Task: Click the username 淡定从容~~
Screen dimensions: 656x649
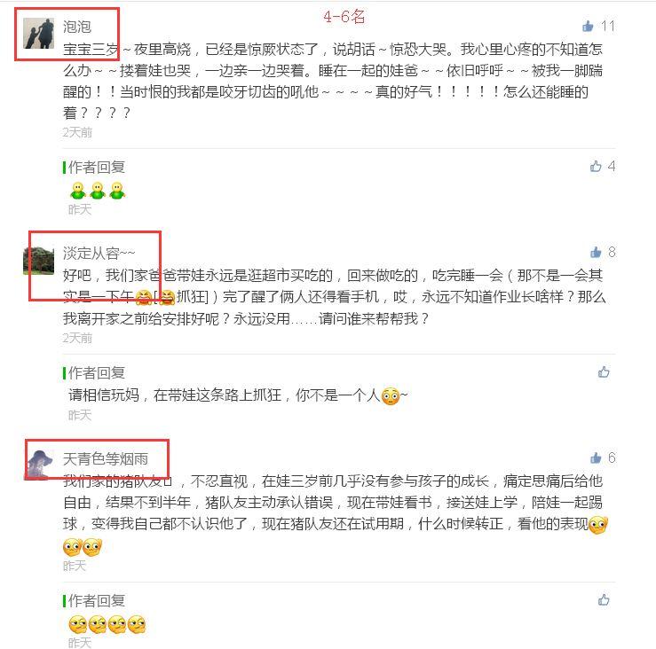Action: tap(99, 253)
